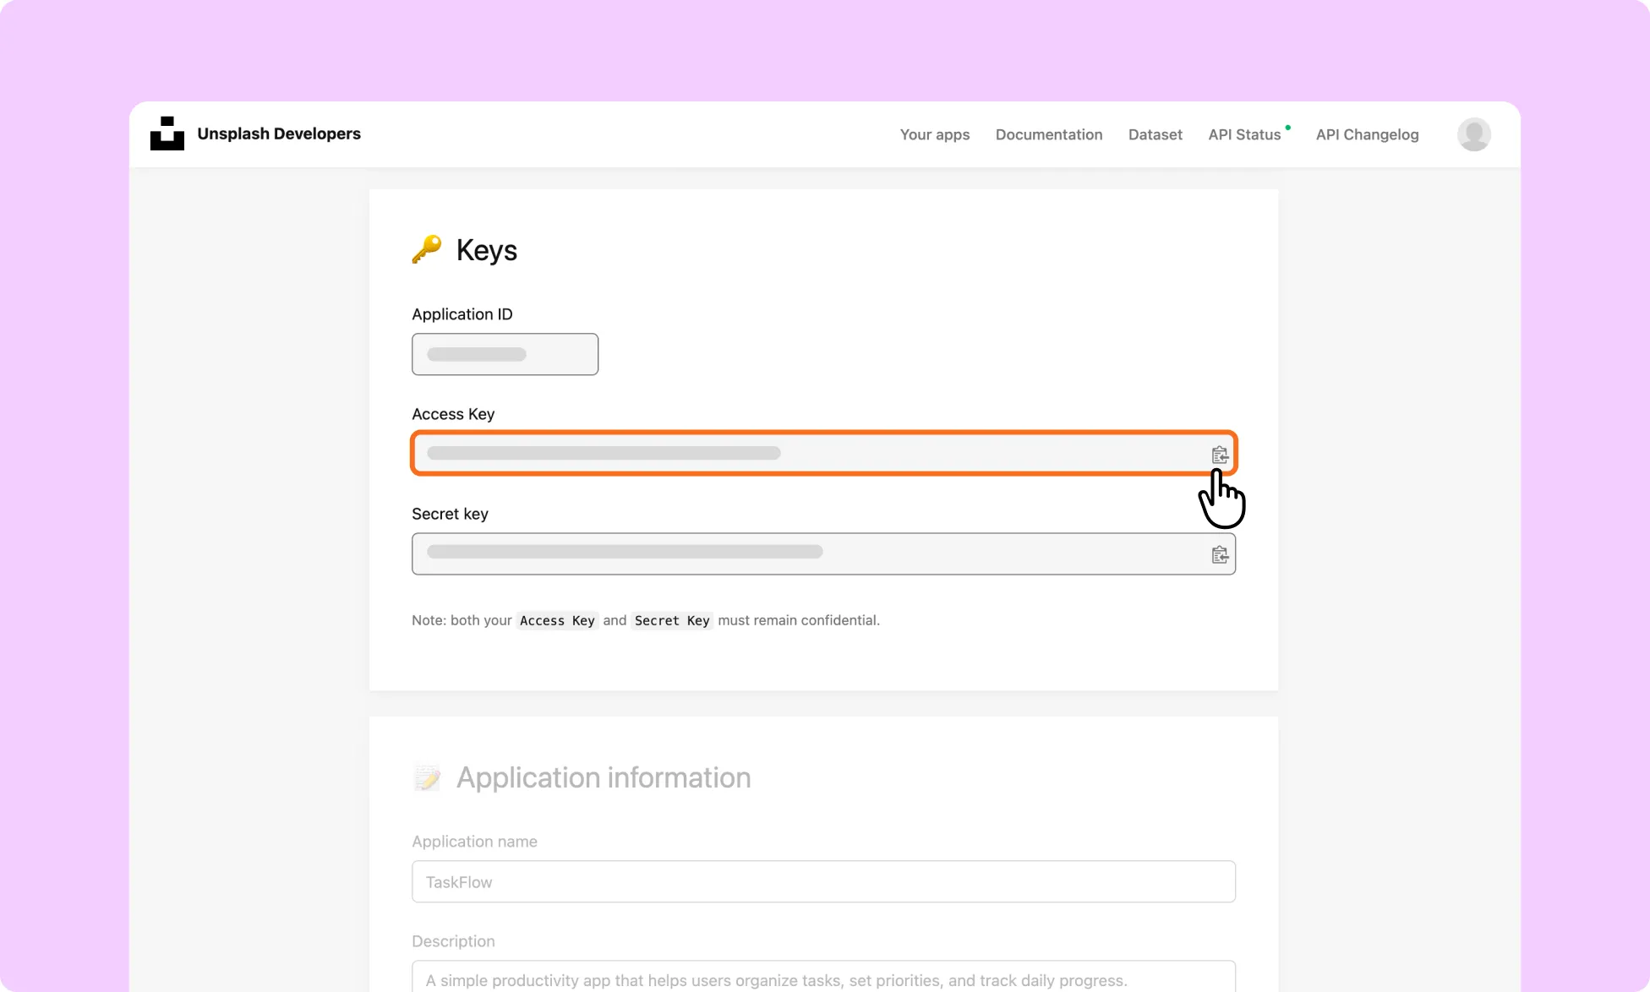Click the Description text area
Viewport: 1650px width, 992px height.
point(823,977)
